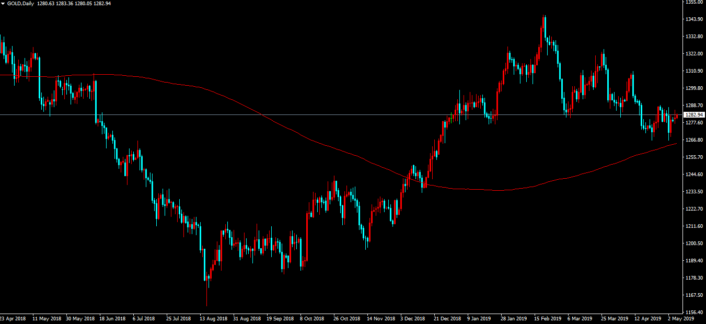Viewport: 706px width, 324px height.
Task: Click the 13 Aug 2018 date label
Action: 214,318
